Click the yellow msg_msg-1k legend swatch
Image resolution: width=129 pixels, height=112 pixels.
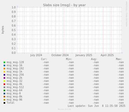pyautogui.click(x=4, y=72)
